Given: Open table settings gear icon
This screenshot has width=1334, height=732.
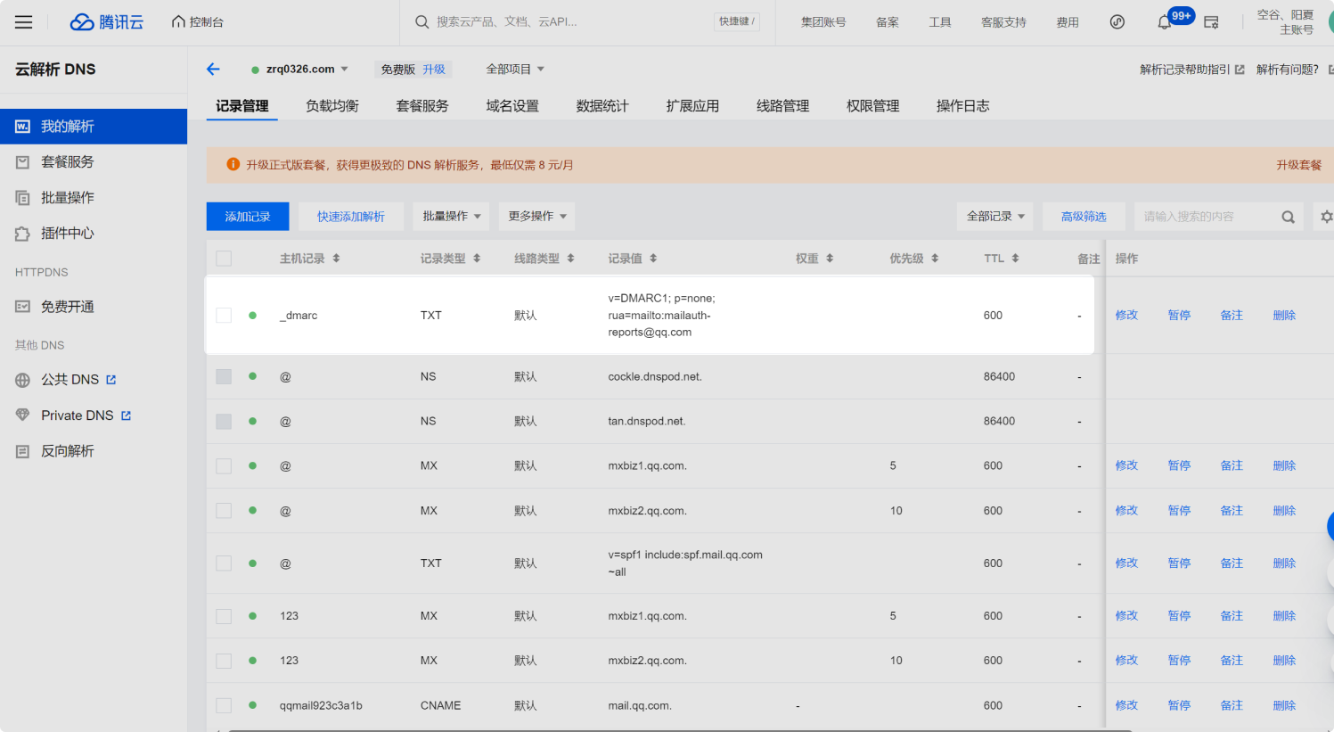Looking at the screenshot, I should (1326, 217).
